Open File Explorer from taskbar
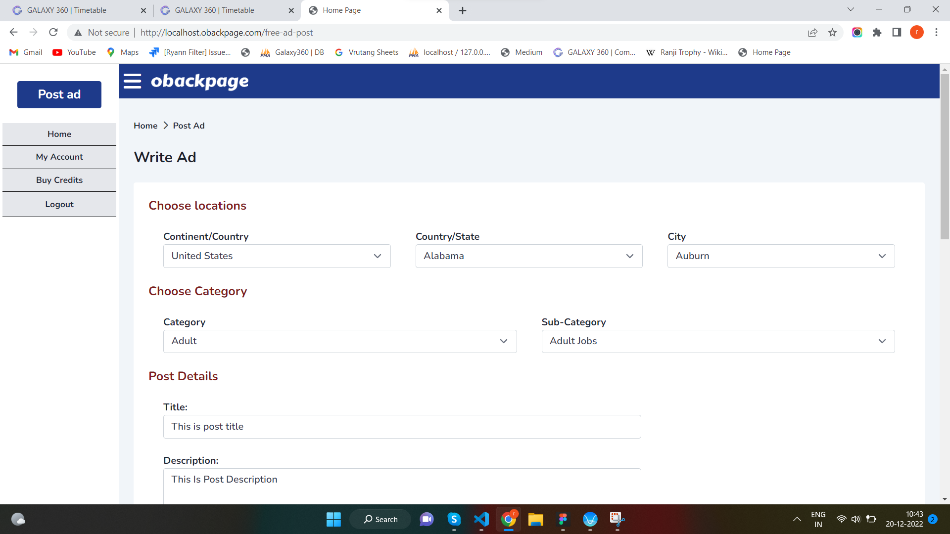Viewport: 950px width, 534px height. click(535, 519)
